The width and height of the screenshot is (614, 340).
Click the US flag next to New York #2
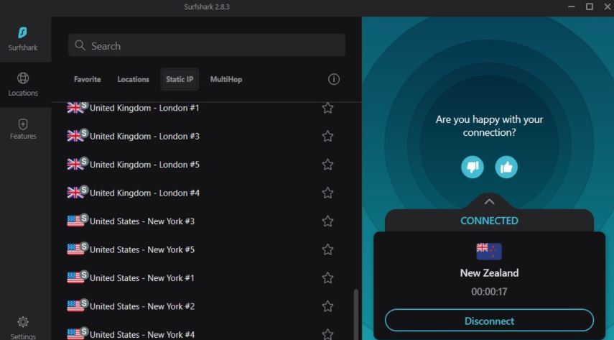[x=75, y=306]
